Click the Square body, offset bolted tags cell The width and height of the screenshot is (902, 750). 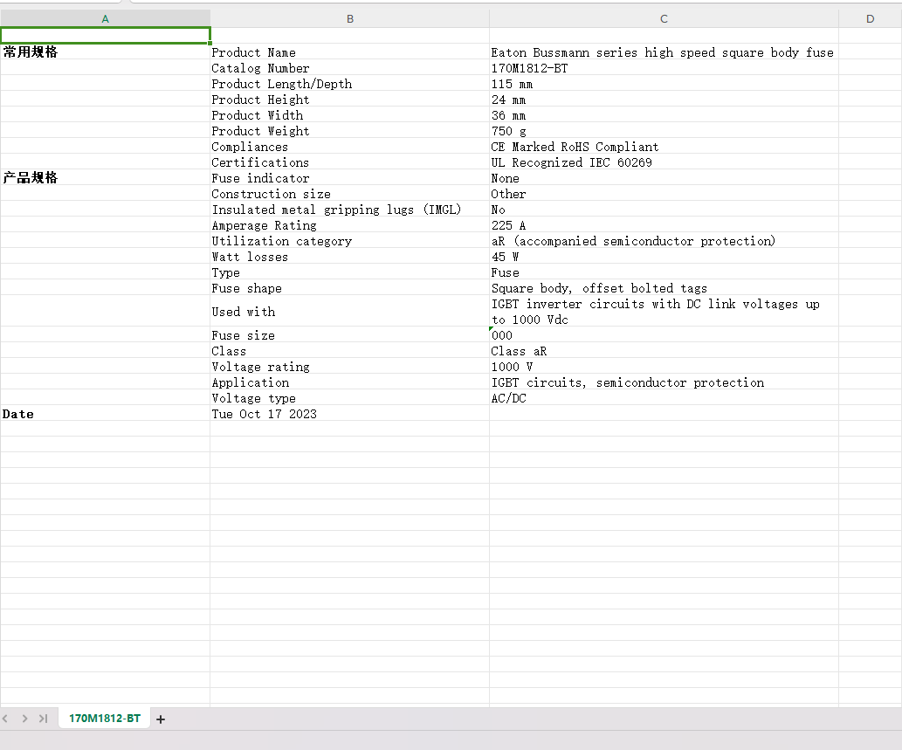[x=664, y=287]
